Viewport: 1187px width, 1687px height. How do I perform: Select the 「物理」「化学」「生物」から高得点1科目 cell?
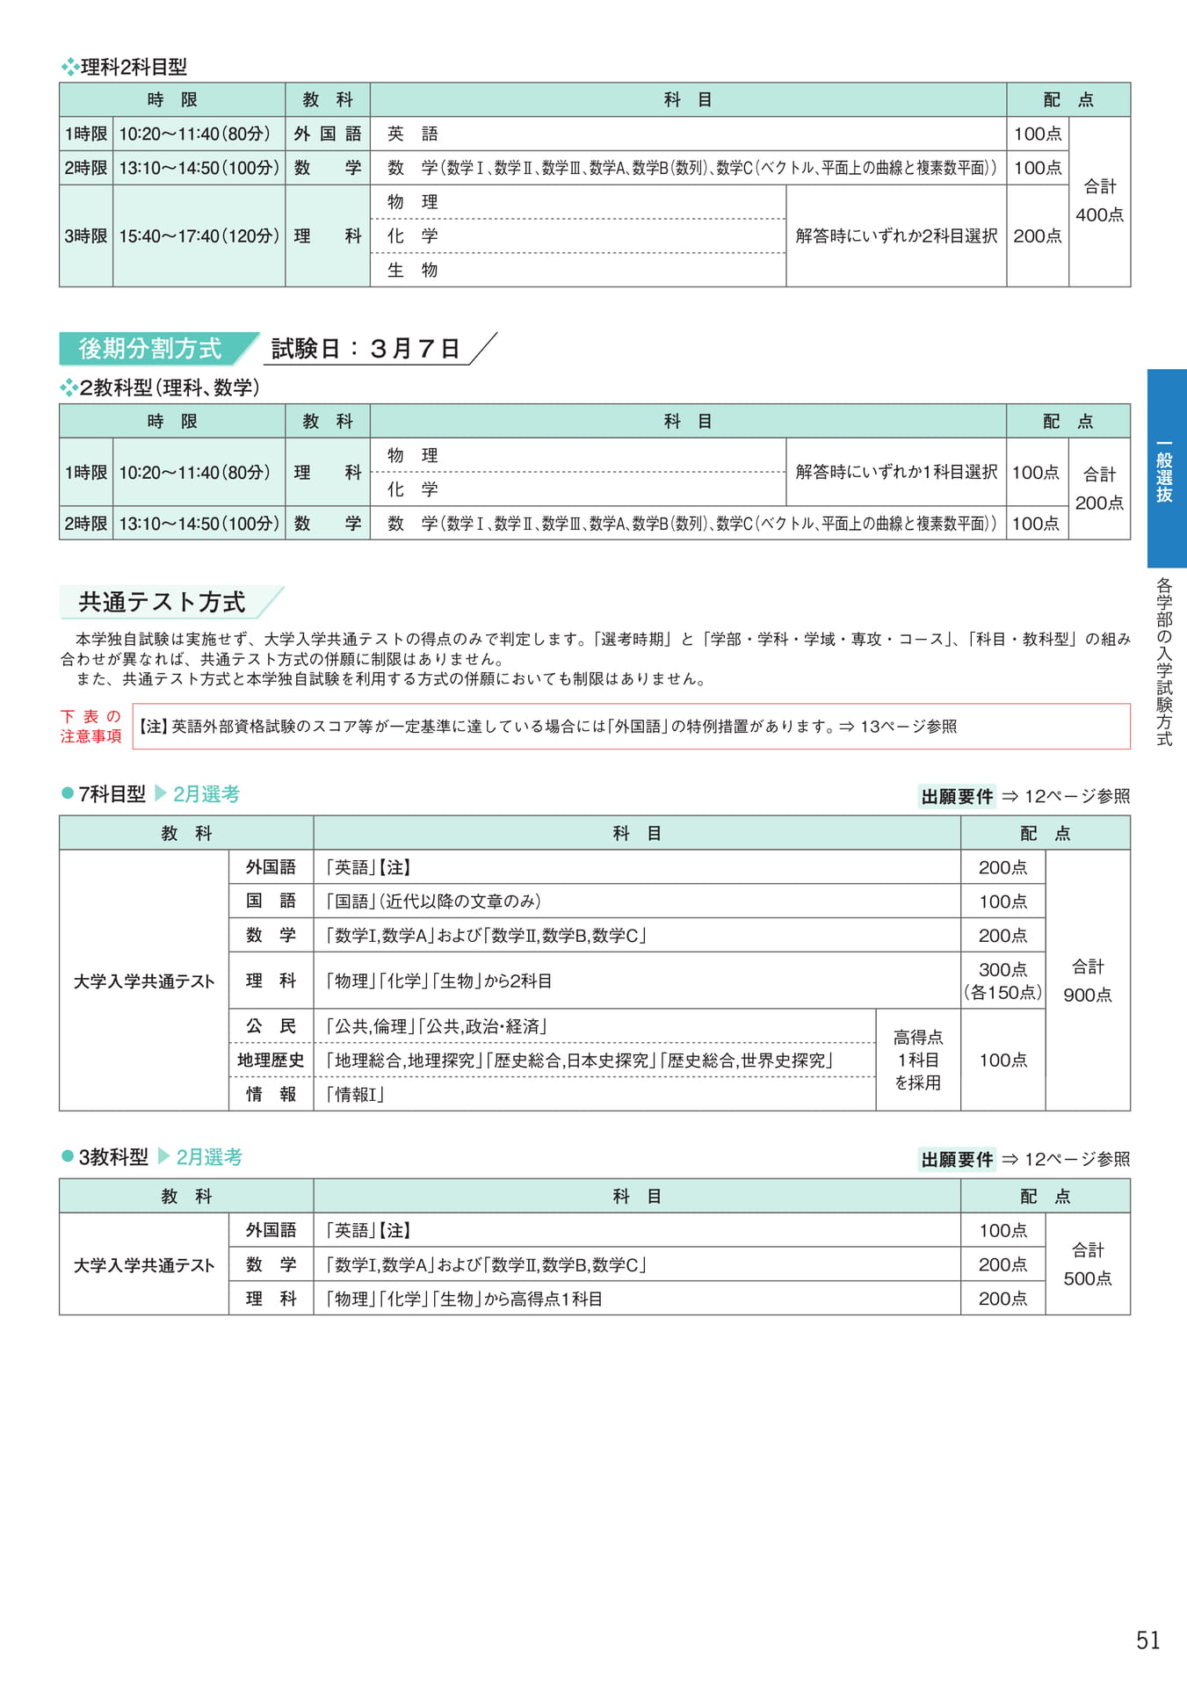point(637,1298)
